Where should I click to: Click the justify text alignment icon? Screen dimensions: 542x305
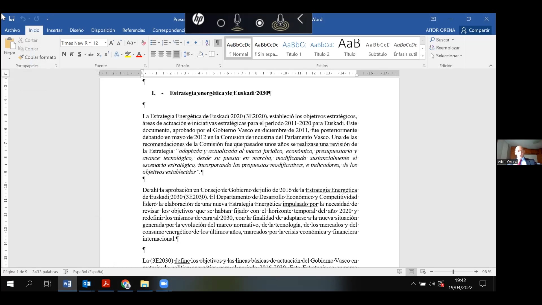[176, 54]
